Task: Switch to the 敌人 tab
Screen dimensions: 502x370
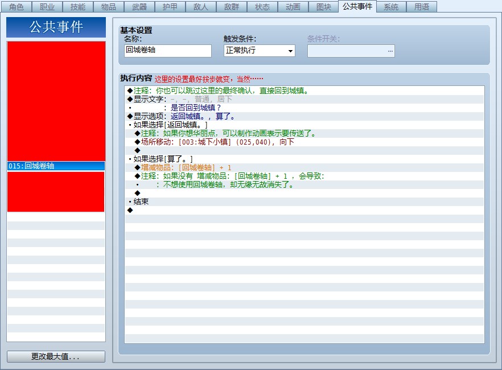Action: [201, 7]
